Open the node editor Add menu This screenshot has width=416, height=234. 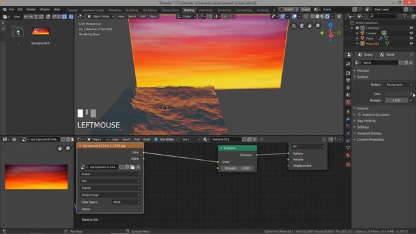coord(137,139)
